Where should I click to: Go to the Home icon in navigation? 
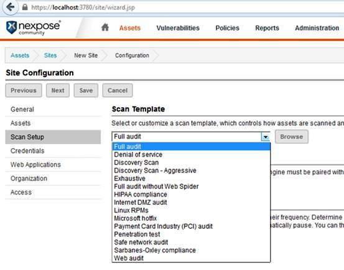(x=105, y=27)
